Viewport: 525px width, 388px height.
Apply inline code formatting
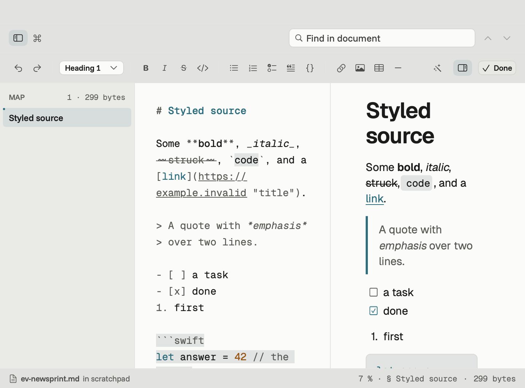click(x=203, y=68)
